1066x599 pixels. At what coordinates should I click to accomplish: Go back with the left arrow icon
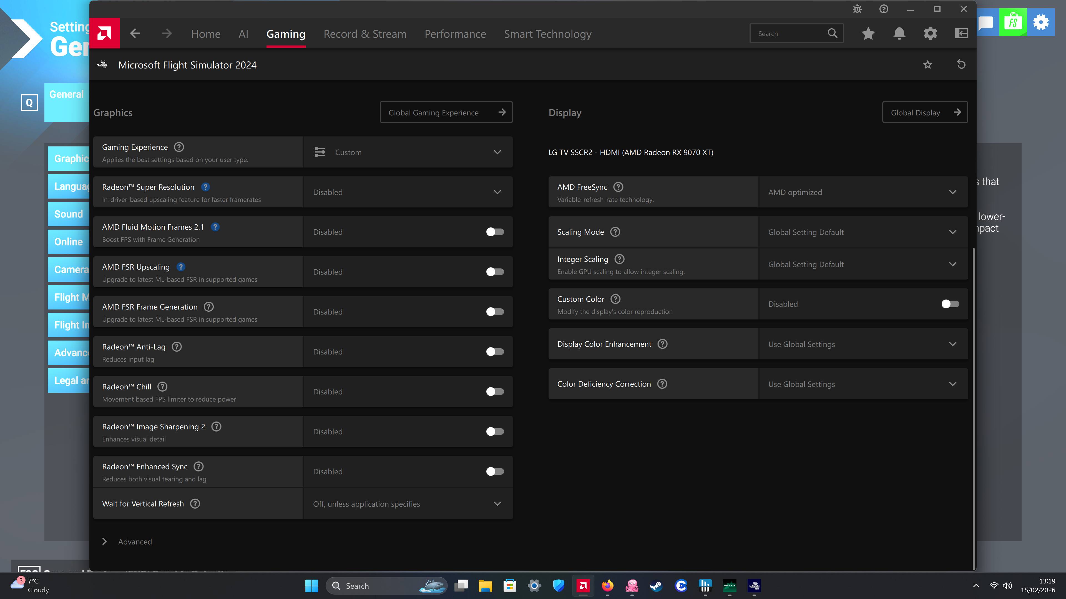[135, 34]
